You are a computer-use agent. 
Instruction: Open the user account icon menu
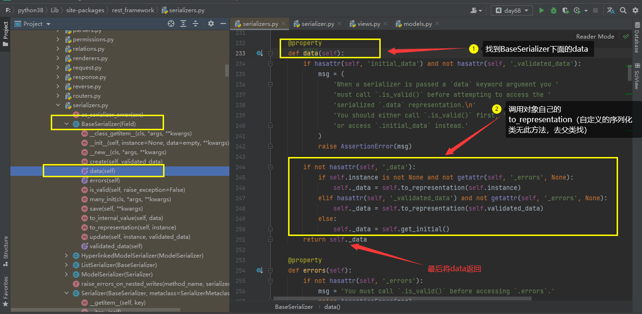(476, 10)
